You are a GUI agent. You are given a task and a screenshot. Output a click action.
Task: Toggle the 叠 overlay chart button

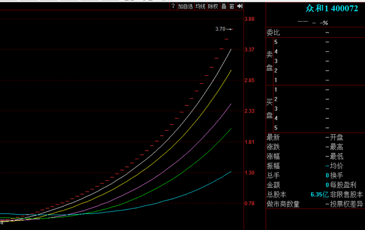pos(224,7)
